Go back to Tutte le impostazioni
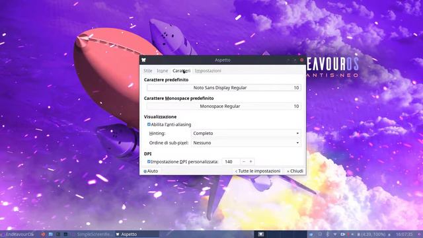Image resolution: width=423 pixels, height=238 pixels. pos(258,171)
